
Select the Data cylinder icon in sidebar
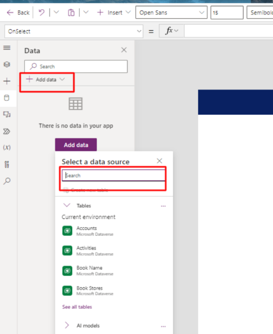click(7, 97)
